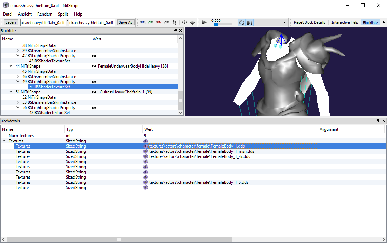This screenshot has height=243, width=387.
Task: Enable the loop animation icon
Action: 241,22
